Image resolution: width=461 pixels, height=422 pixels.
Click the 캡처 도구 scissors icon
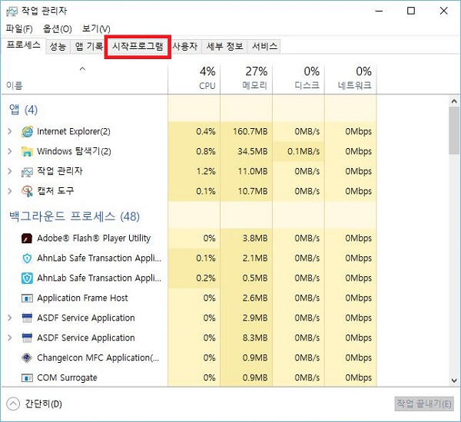click(x=27, y=191)
